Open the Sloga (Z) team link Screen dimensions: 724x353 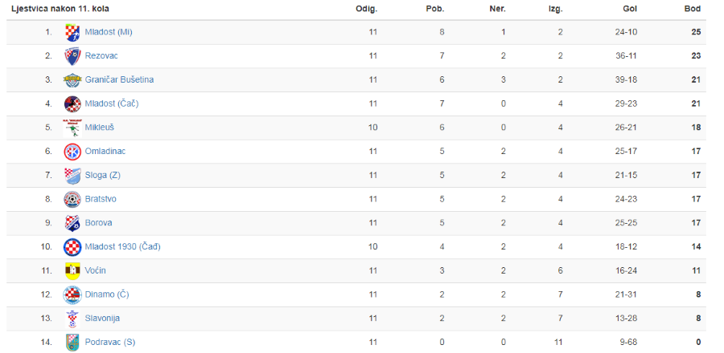coord(102,176)
